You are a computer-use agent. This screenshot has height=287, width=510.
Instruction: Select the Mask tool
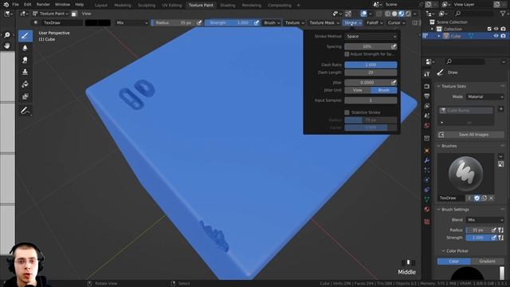[x=25, y=96]
